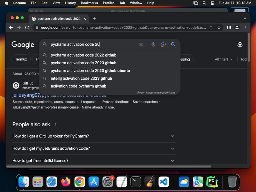Screen dimensions: 256x192
Task: Open Visual Studio Code from the Dock
Action: click(164, 182)
